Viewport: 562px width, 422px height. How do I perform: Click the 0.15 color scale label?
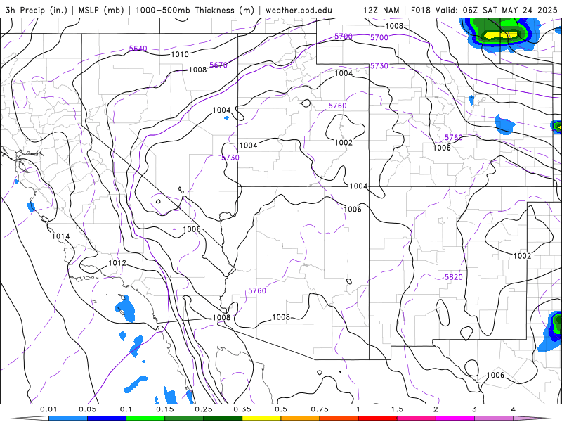tap(165, 409)
